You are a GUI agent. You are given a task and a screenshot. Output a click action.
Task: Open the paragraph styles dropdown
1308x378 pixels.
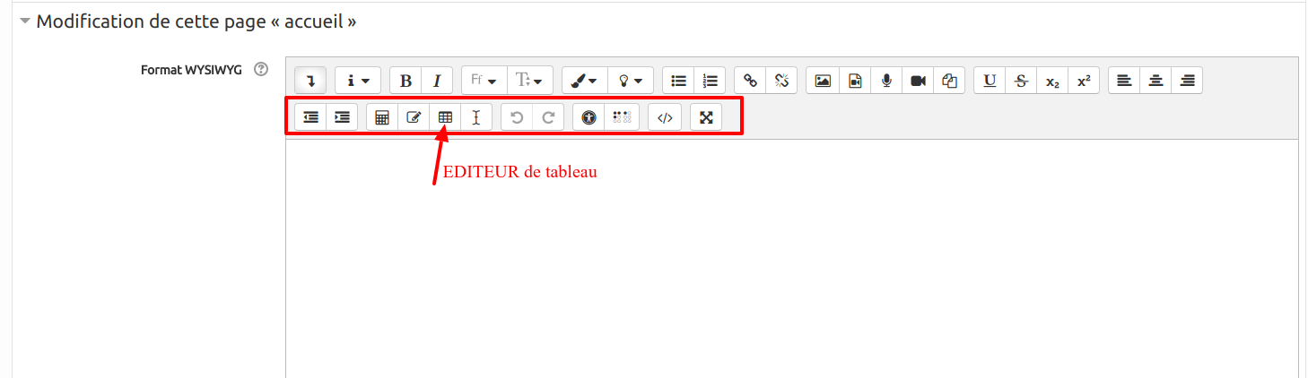click(x=358, y=81)
